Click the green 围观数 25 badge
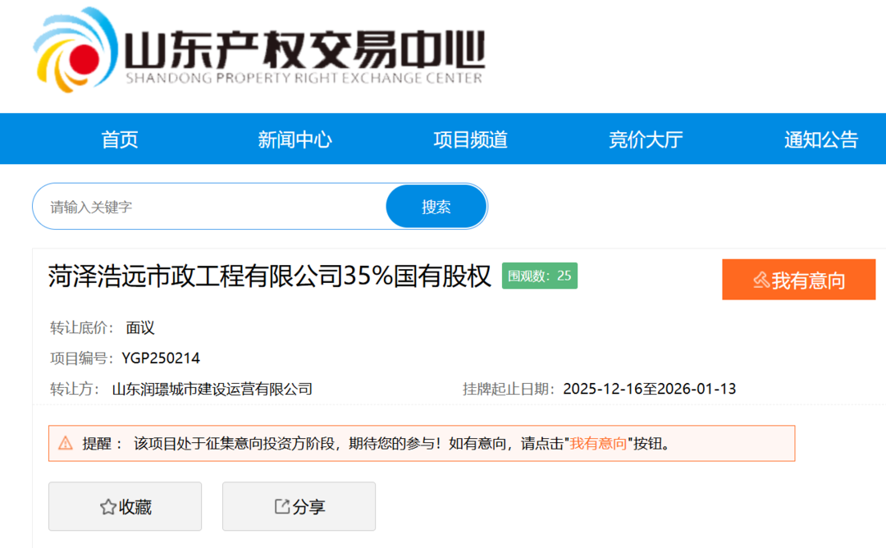Viewport: 886px width, 548px height. point(540,276)
